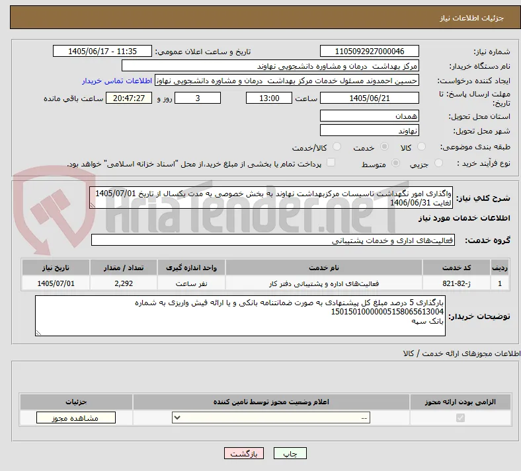Click service code cell ژ-82-821
This screenshot has width=521, height=471.
pos(457,283)
